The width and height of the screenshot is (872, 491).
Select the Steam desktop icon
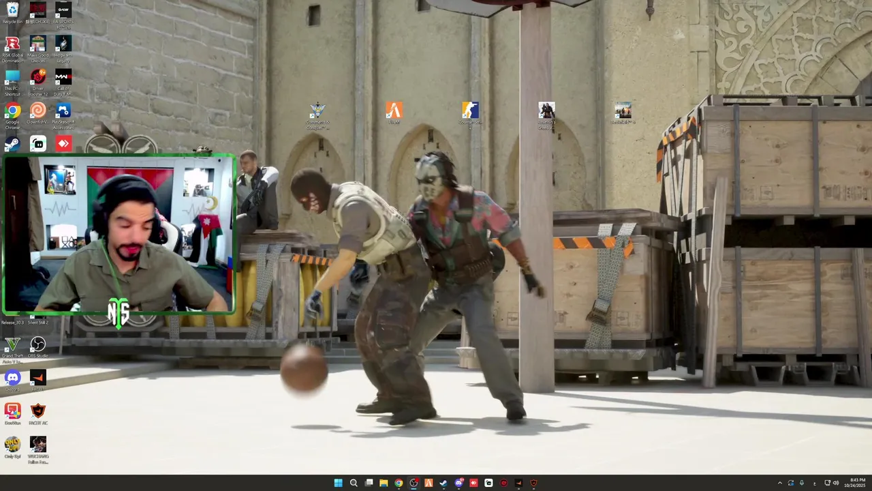(12, 144)
